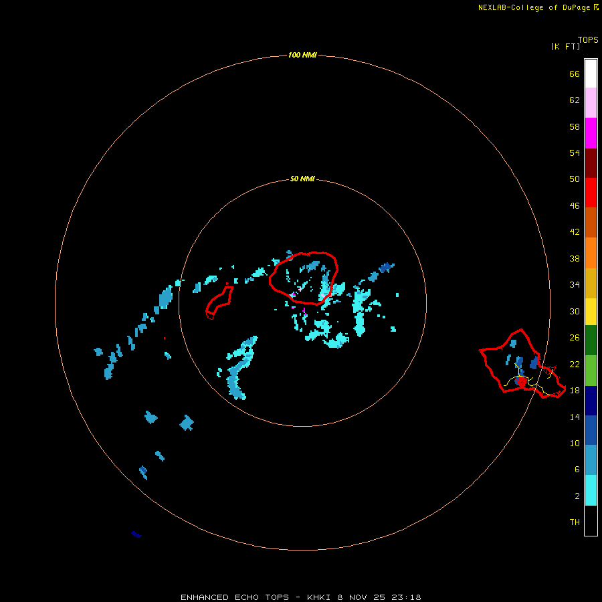Click the isolated navy echo outside the 100 NMI ring
This screenshot has height=602, width=602.
coord(136,534)
